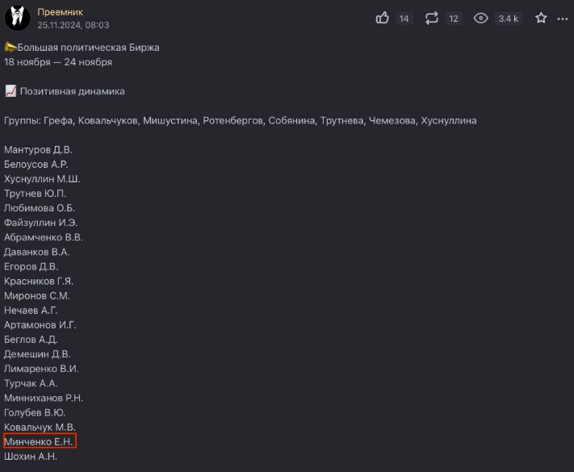Click the name Хуснуллин М.Ш.
Screen dimensions: 574x472
tap(42, 178)
